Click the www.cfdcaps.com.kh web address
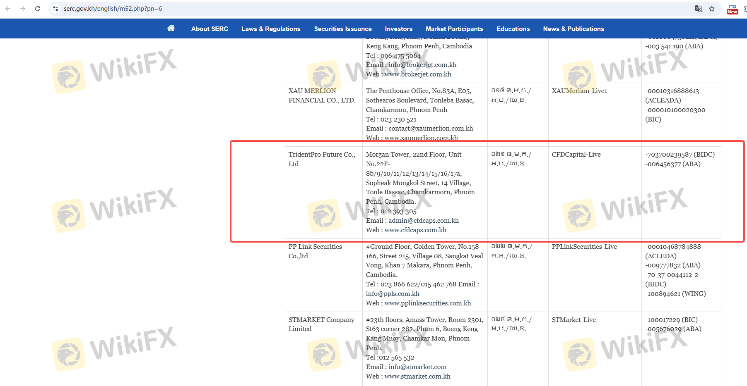This screenshot has height=386, width=747. [415, 230]
